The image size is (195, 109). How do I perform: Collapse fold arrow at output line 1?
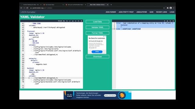click(x=115, y=23)
